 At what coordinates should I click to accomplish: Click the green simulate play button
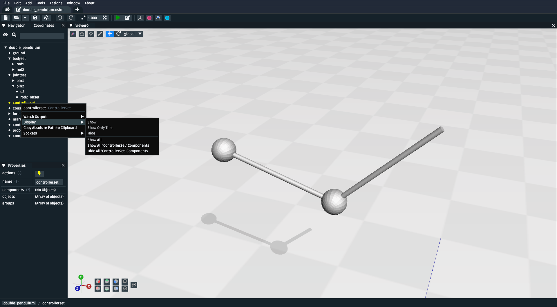118,18
